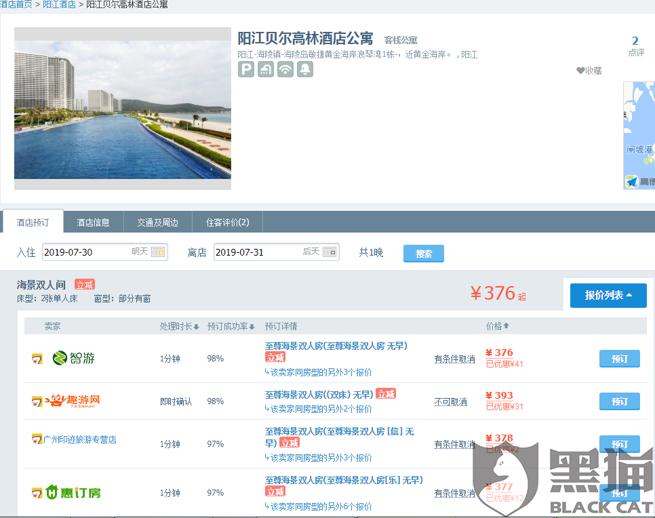The image size is (655, 518).
Task: Collapse the 报价列表 price list
Action: (608, 296)
